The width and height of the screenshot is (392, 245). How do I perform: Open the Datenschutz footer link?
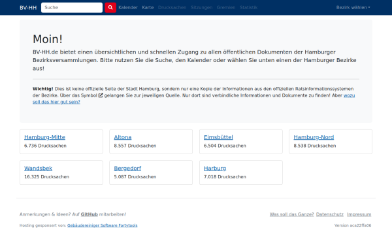[x=330, y=214]
